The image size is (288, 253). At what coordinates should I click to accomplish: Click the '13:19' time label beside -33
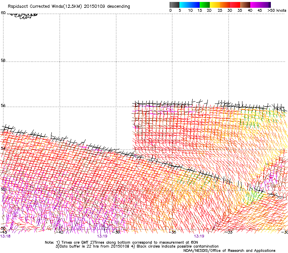tap(199, 236)
